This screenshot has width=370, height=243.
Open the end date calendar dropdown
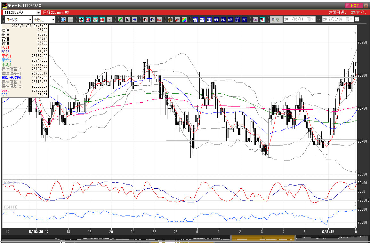pyautogui.click(x=351, y=19)
